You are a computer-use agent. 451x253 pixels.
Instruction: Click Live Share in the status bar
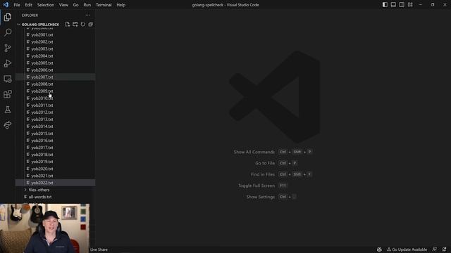(x=99, y=249)
